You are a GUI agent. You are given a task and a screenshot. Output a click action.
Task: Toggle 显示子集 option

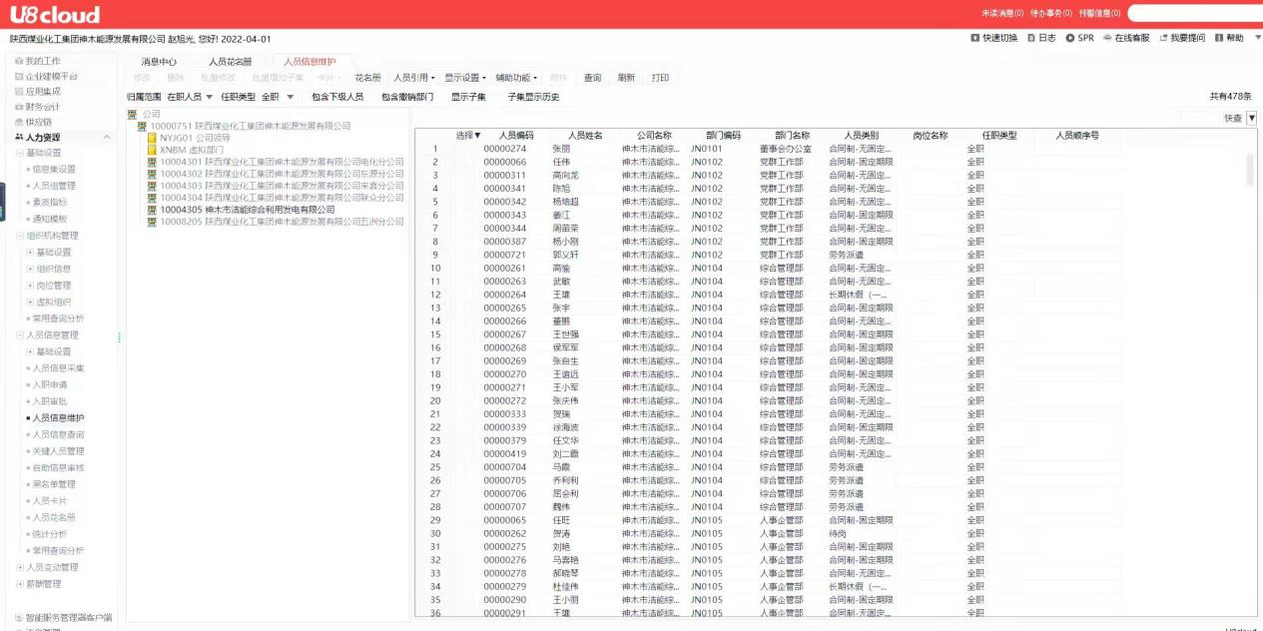467,97
